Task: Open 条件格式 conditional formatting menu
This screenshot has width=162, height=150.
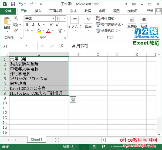Action: coord(106,18)
